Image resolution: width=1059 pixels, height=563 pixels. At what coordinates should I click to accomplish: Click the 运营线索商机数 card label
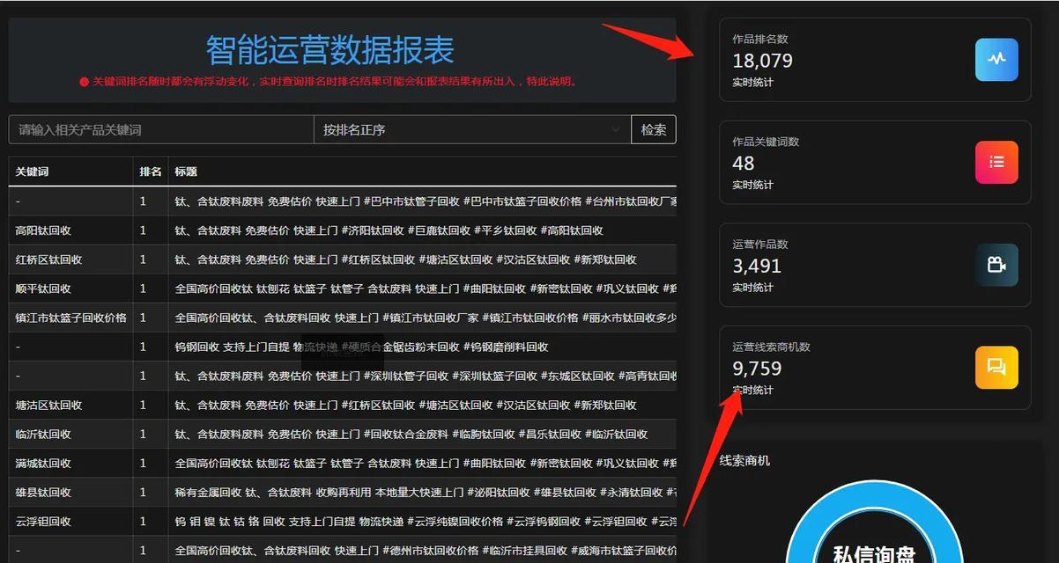tap(771, 347)
